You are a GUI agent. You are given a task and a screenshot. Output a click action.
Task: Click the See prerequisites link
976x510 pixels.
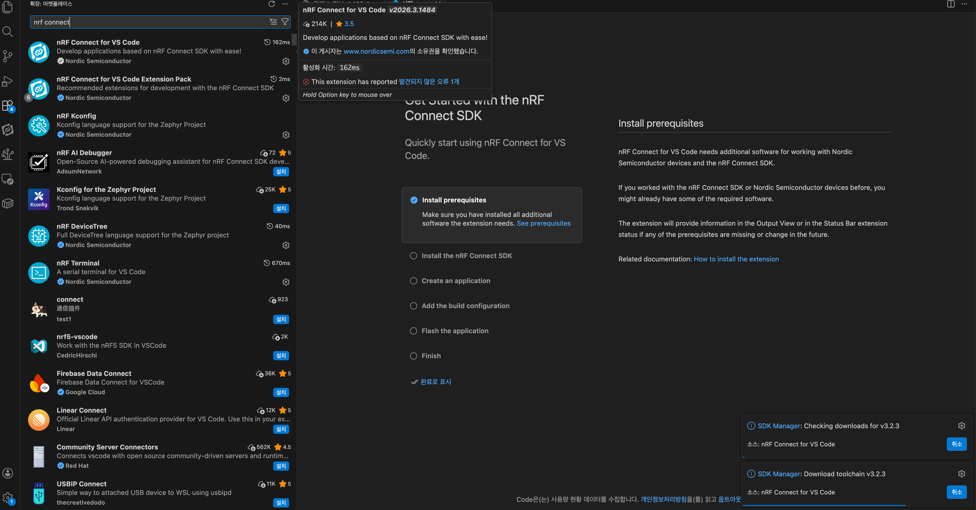coord(543,223)
